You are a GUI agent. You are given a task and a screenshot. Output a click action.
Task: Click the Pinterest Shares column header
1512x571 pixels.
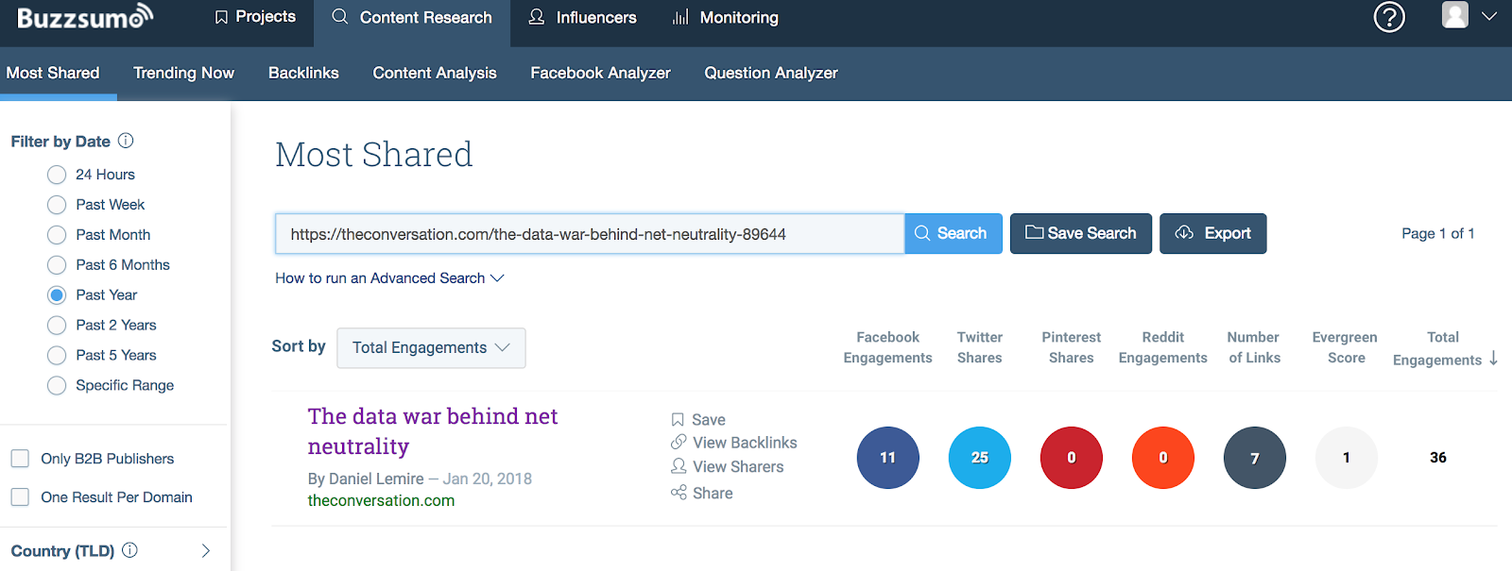click(x=1072, y=347)
